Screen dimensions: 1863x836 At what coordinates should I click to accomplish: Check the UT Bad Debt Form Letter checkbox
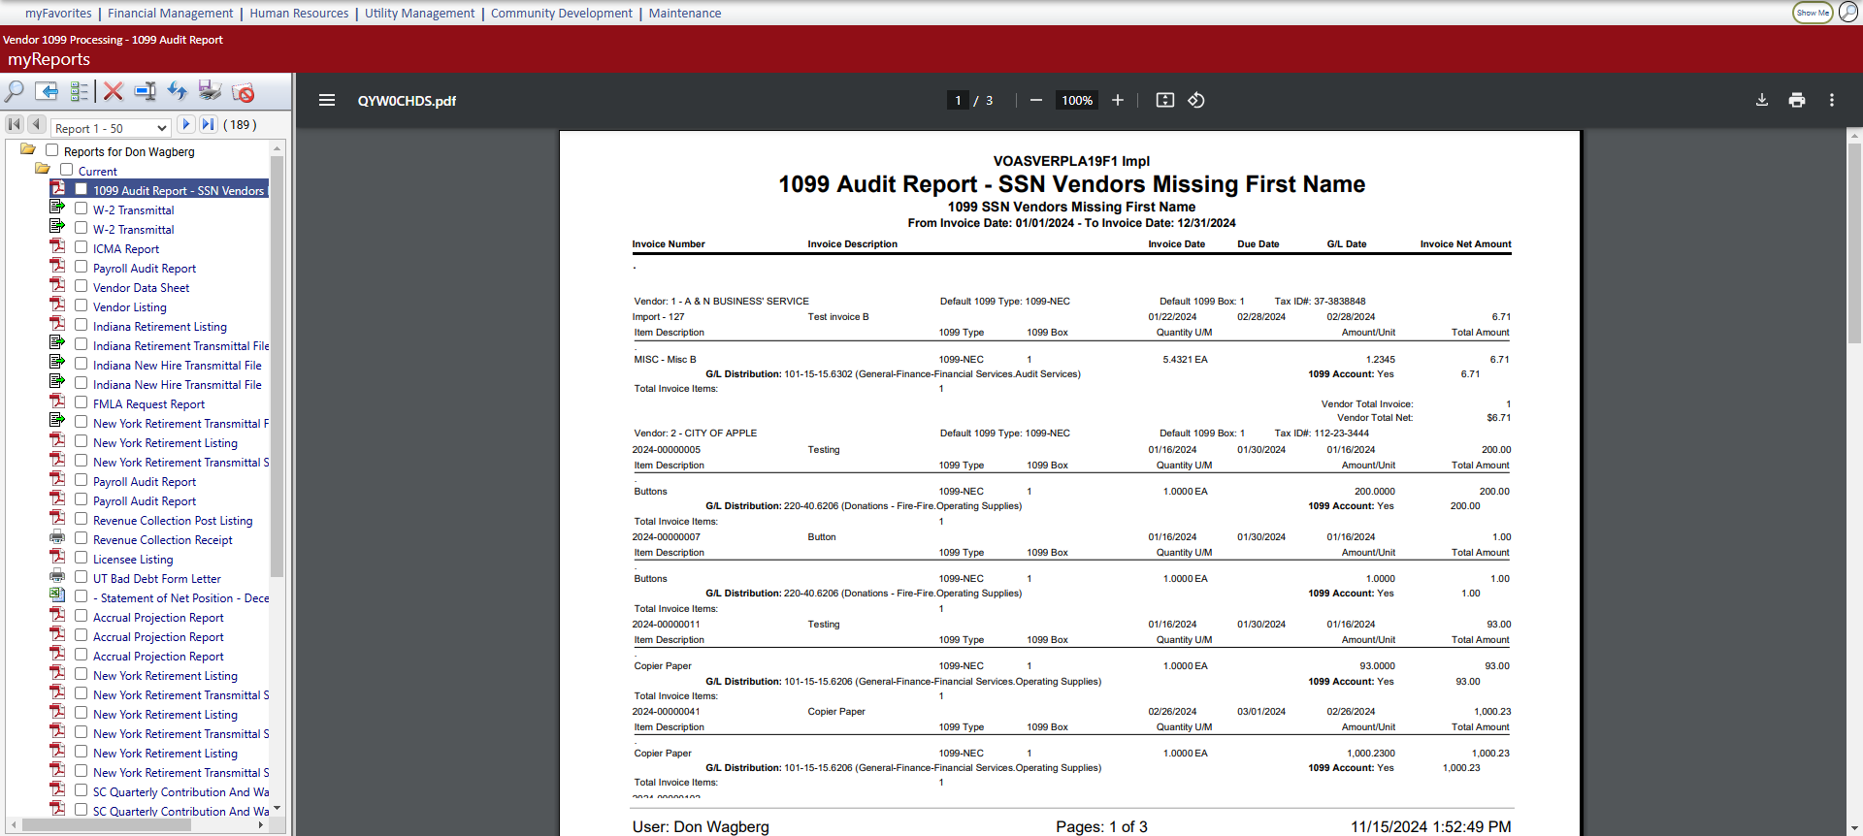click(x=82, y=577)
